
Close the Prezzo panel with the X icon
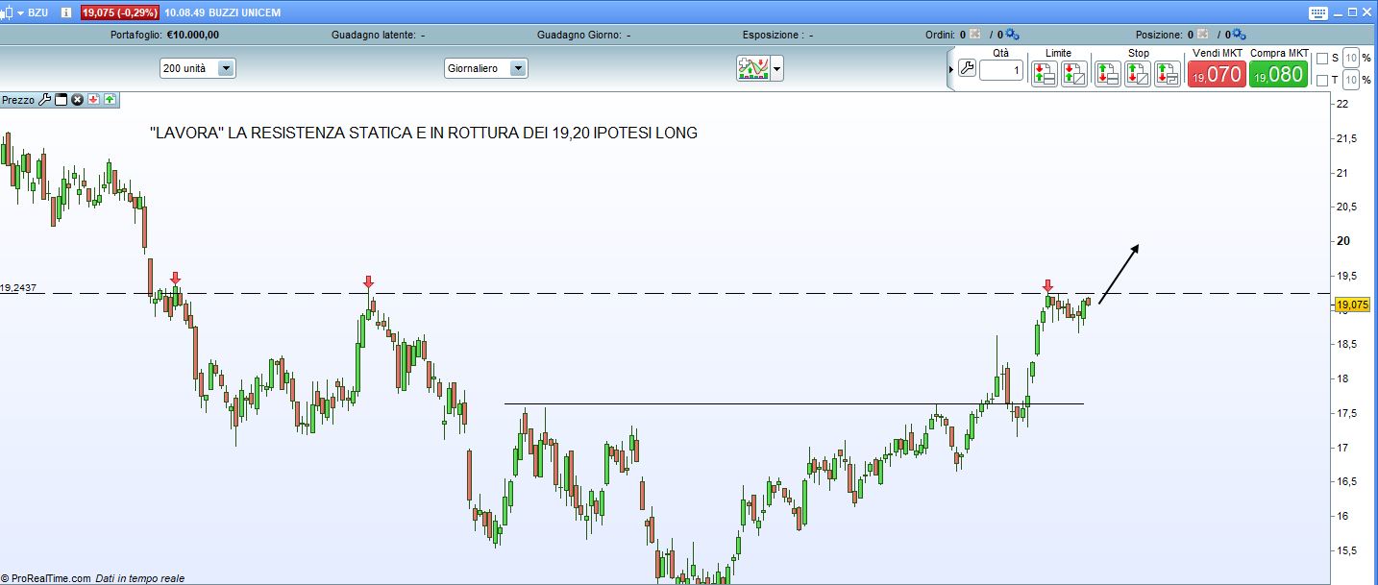(77, 99)
